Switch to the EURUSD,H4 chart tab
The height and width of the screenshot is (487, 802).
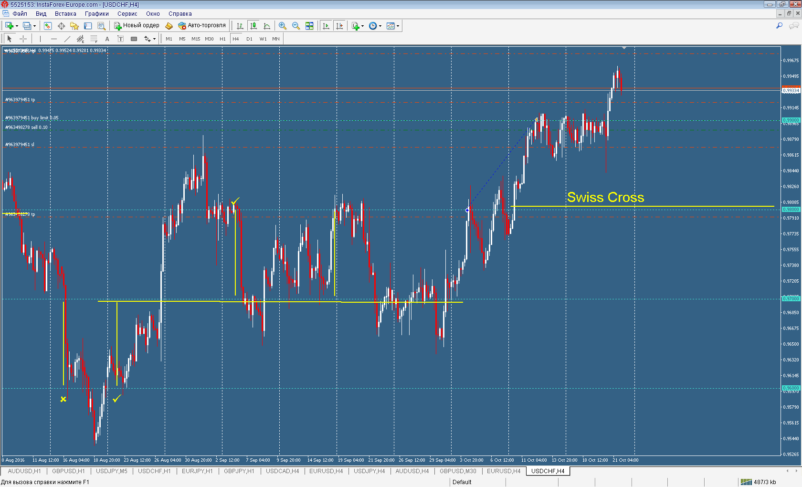[x=504, y=471]
